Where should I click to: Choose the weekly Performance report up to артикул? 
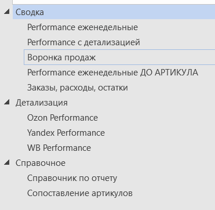click(x=112, y=73)
